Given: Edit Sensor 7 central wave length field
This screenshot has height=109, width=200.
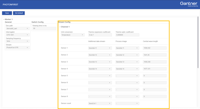Looking at the screenshot, I should tap(155, 90).
